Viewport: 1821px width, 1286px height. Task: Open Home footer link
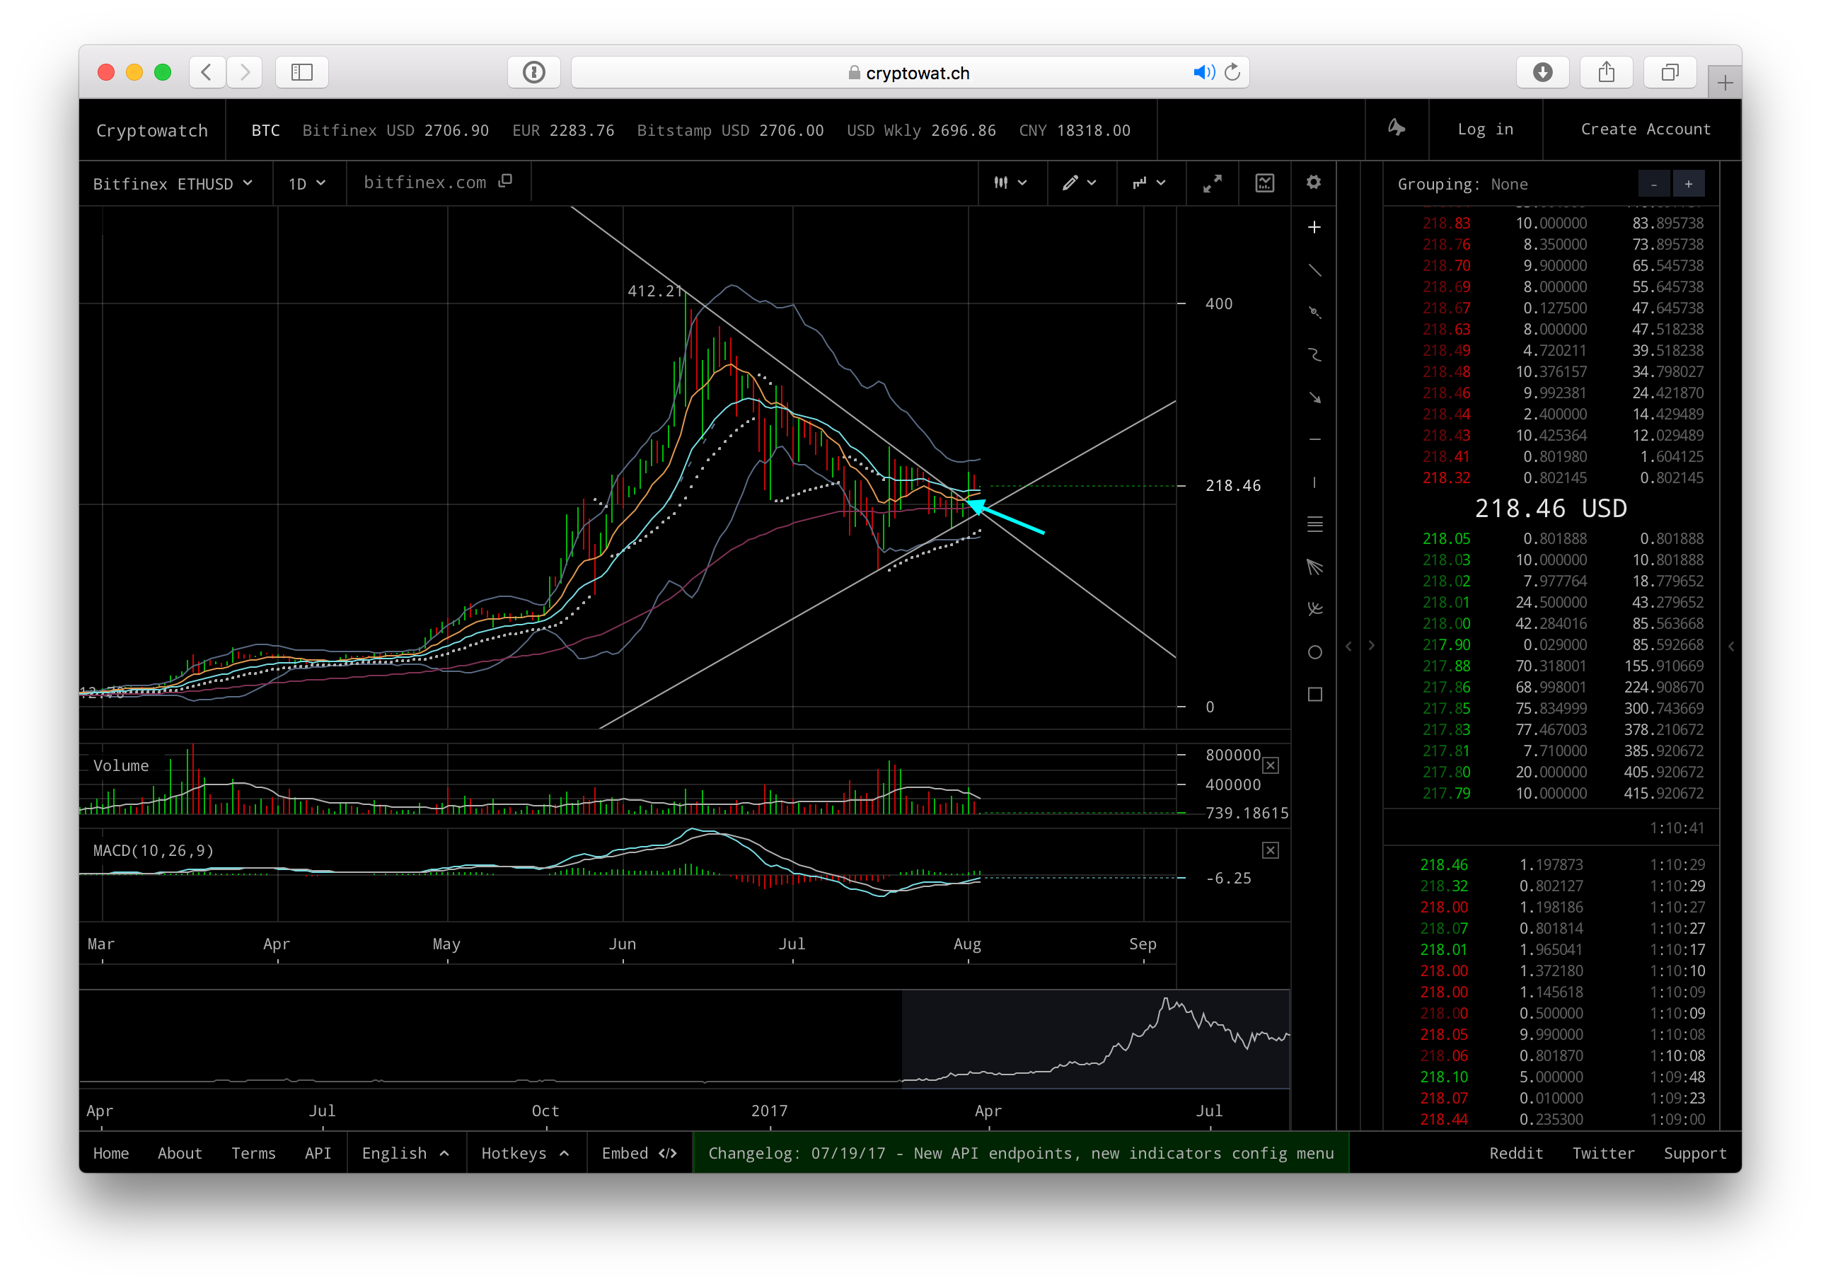click(x=110, y=1153)
